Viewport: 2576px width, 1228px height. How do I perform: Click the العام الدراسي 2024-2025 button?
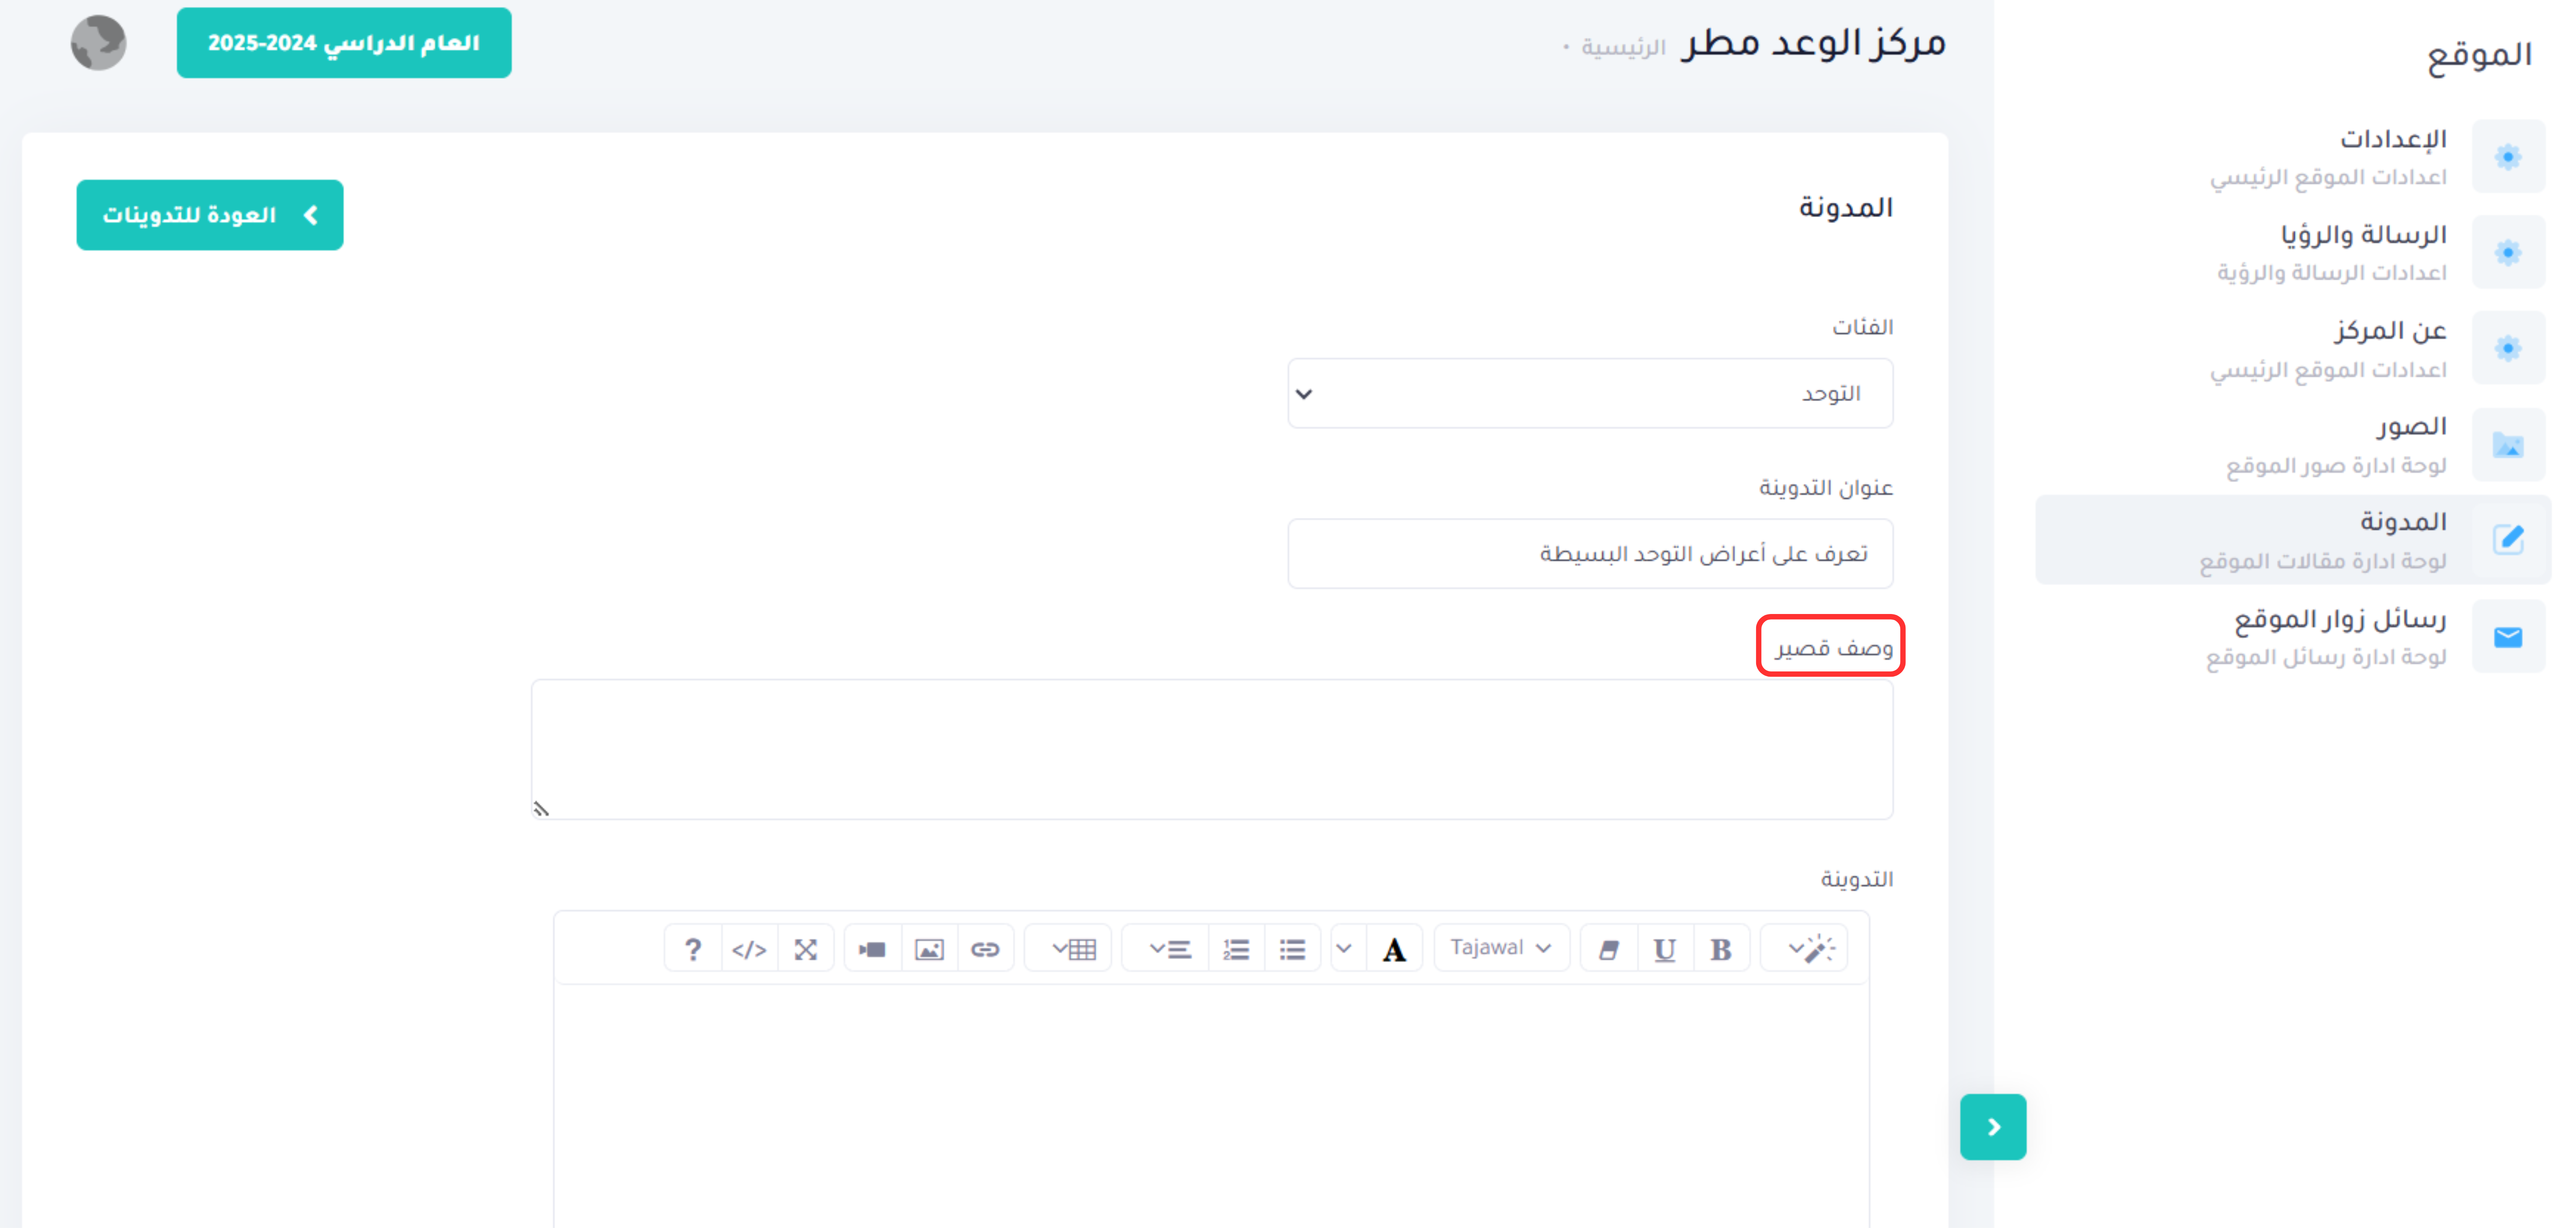[x=344, y=43]
